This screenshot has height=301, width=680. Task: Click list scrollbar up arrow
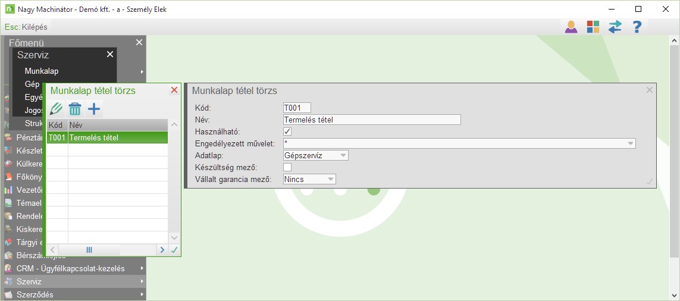pos(174,125)
